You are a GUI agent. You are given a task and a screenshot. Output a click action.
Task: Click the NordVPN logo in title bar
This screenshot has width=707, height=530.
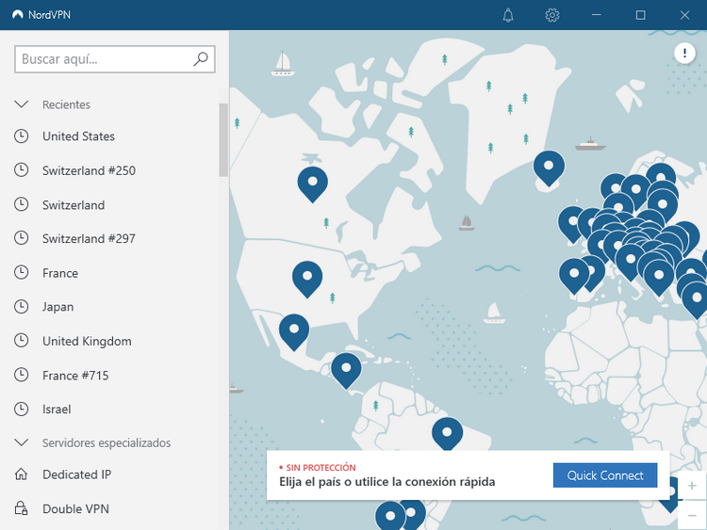click(x=18, y=15)
